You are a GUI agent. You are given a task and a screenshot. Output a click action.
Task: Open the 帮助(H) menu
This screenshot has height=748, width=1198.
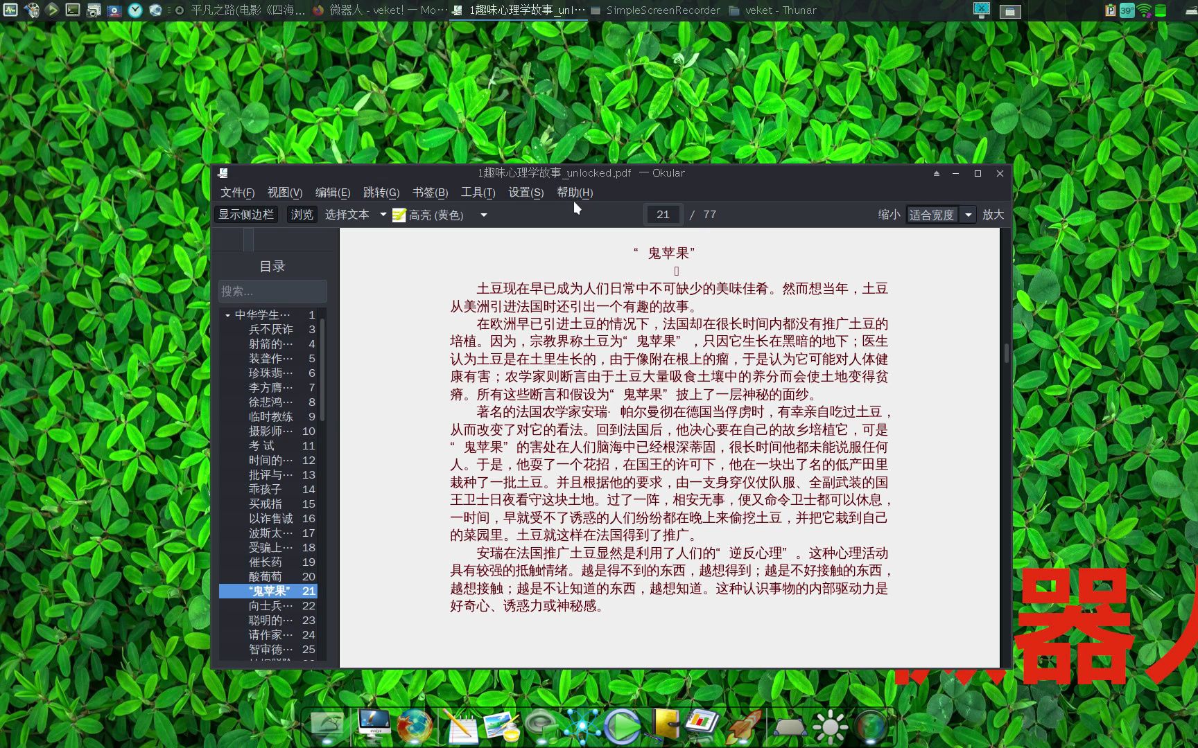pos(575,193)
